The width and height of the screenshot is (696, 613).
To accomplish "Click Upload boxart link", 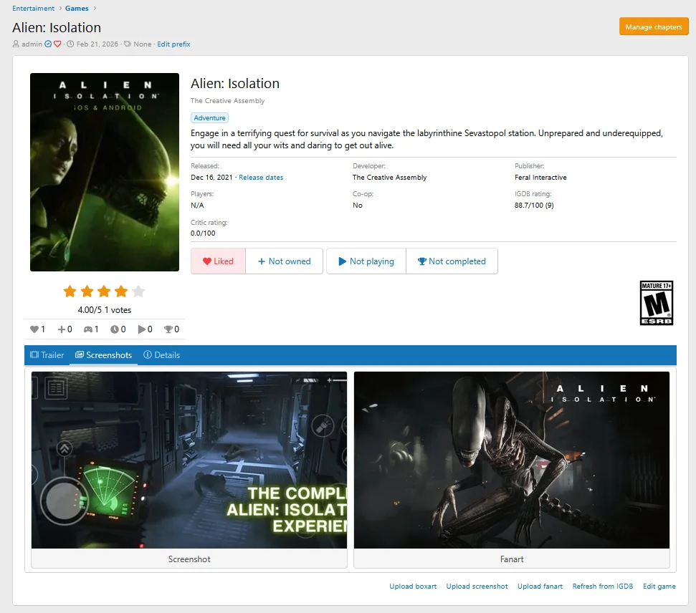I will pos(413,586).
